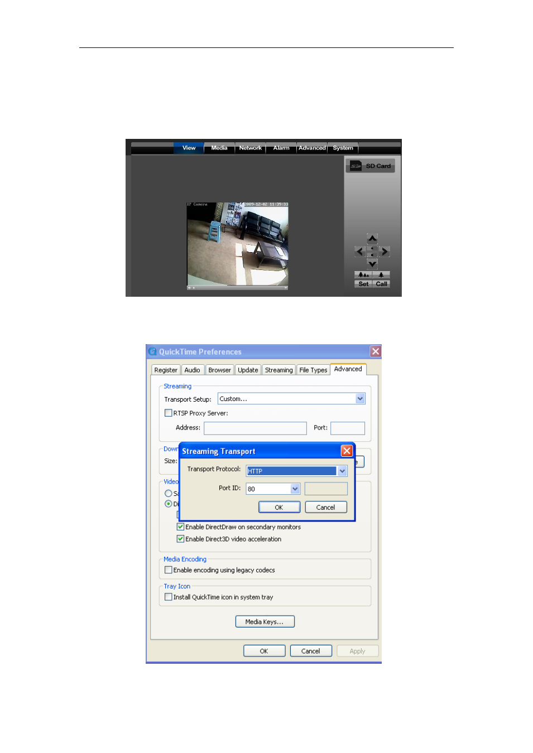Open the Media tab in camera menu
The width and height of the screenshot is (533, 753).
219,148
